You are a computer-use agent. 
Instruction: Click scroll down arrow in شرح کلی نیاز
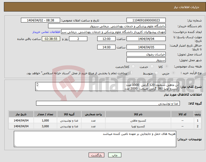pos(37,86)
